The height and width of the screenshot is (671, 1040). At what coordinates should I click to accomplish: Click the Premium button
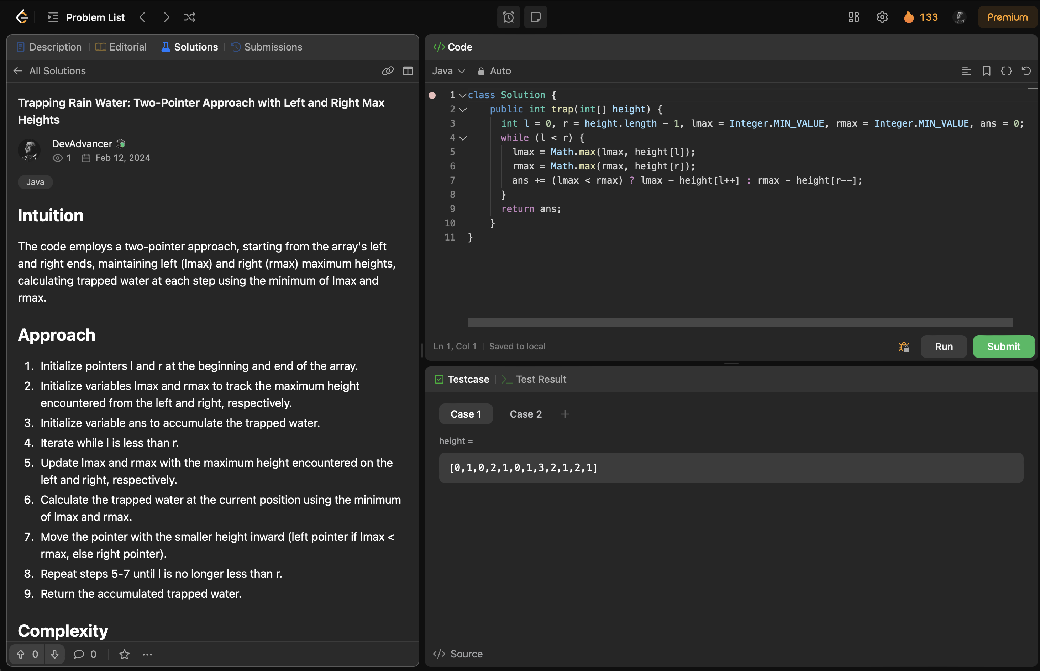(x=1007, y=17)
